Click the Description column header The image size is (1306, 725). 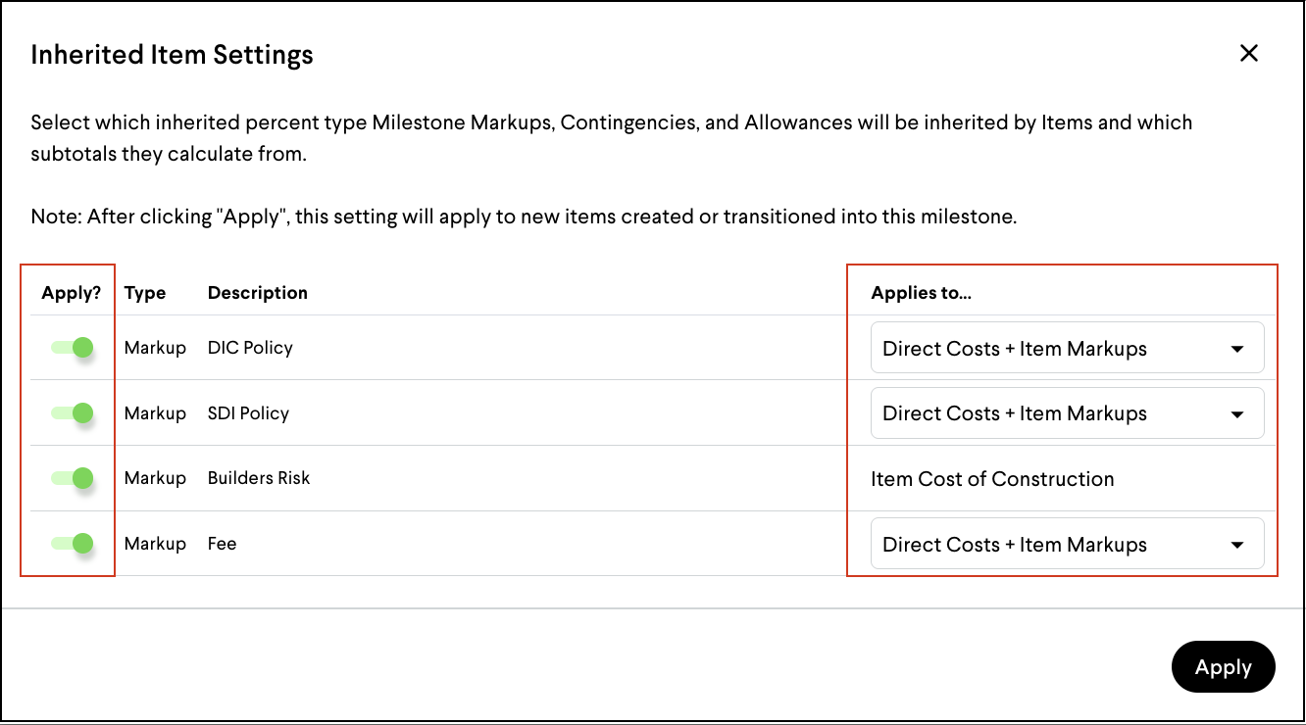258,293
